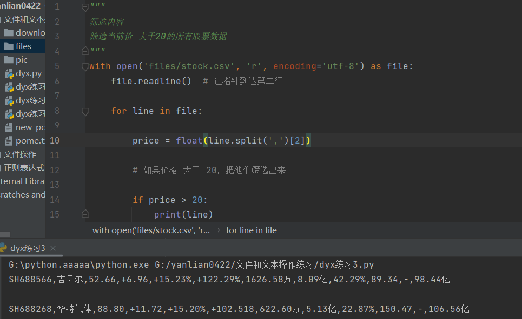Click the fold end marker at line 15
This screenshot has height=319, width=522.
click(x=85, y=214)
